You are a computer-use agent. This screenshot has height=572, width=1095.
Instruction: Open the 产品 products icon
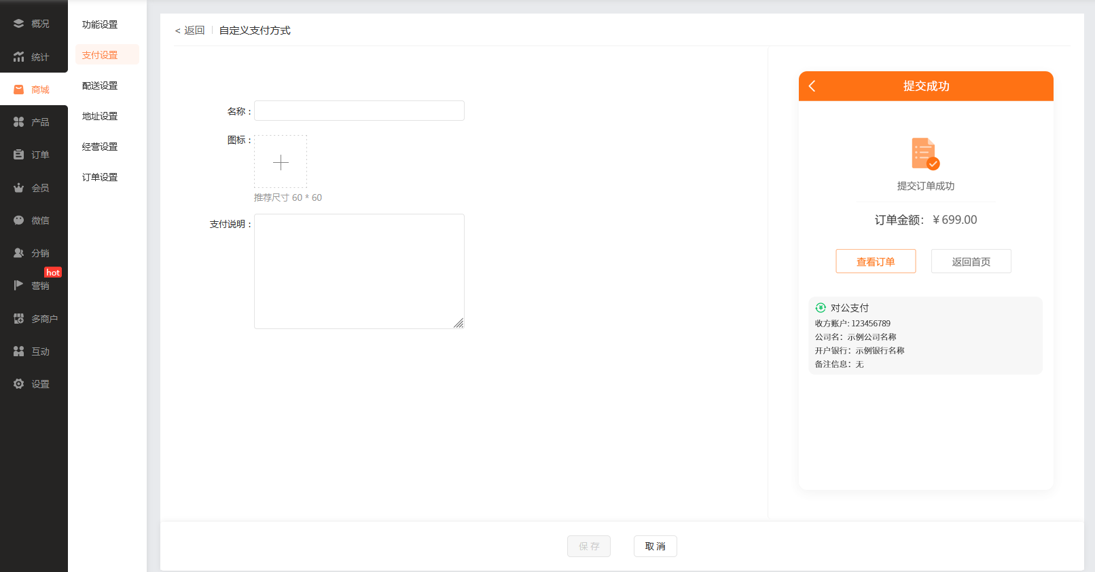coord(19,122)
